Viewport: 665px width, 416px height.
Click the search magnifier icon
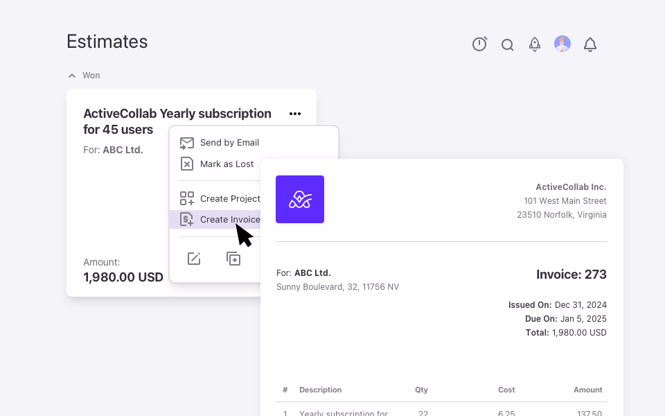[507, 44]
